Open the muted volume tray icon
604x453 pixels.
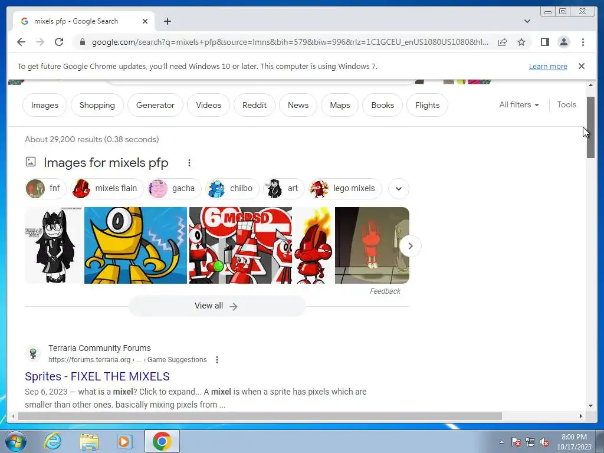[x=544, y=442]
